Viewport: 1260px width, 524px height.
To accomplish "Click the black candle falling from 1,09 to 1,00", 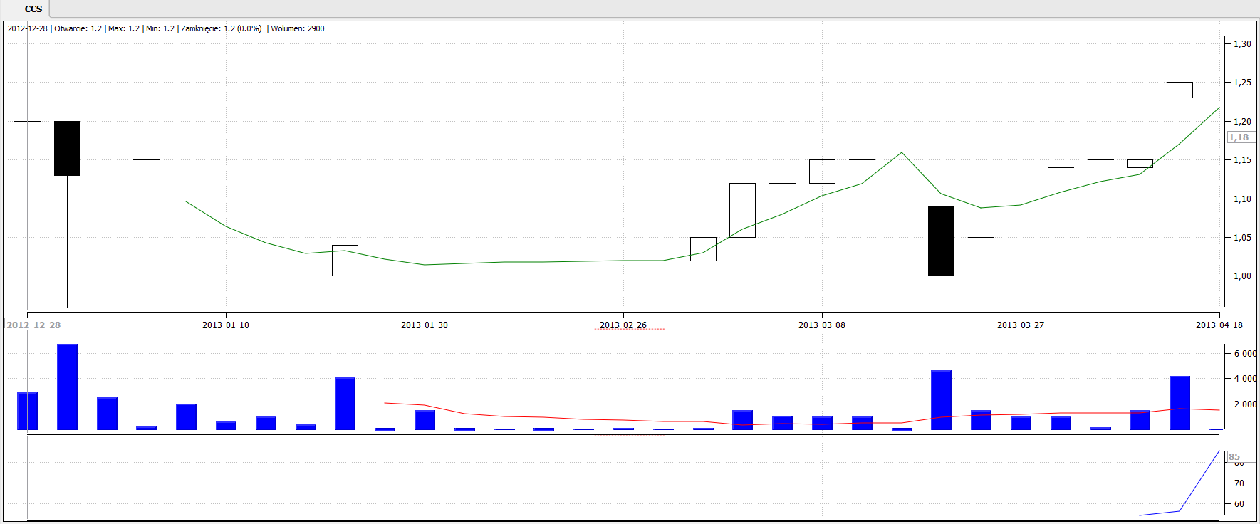I will [941, 241].
